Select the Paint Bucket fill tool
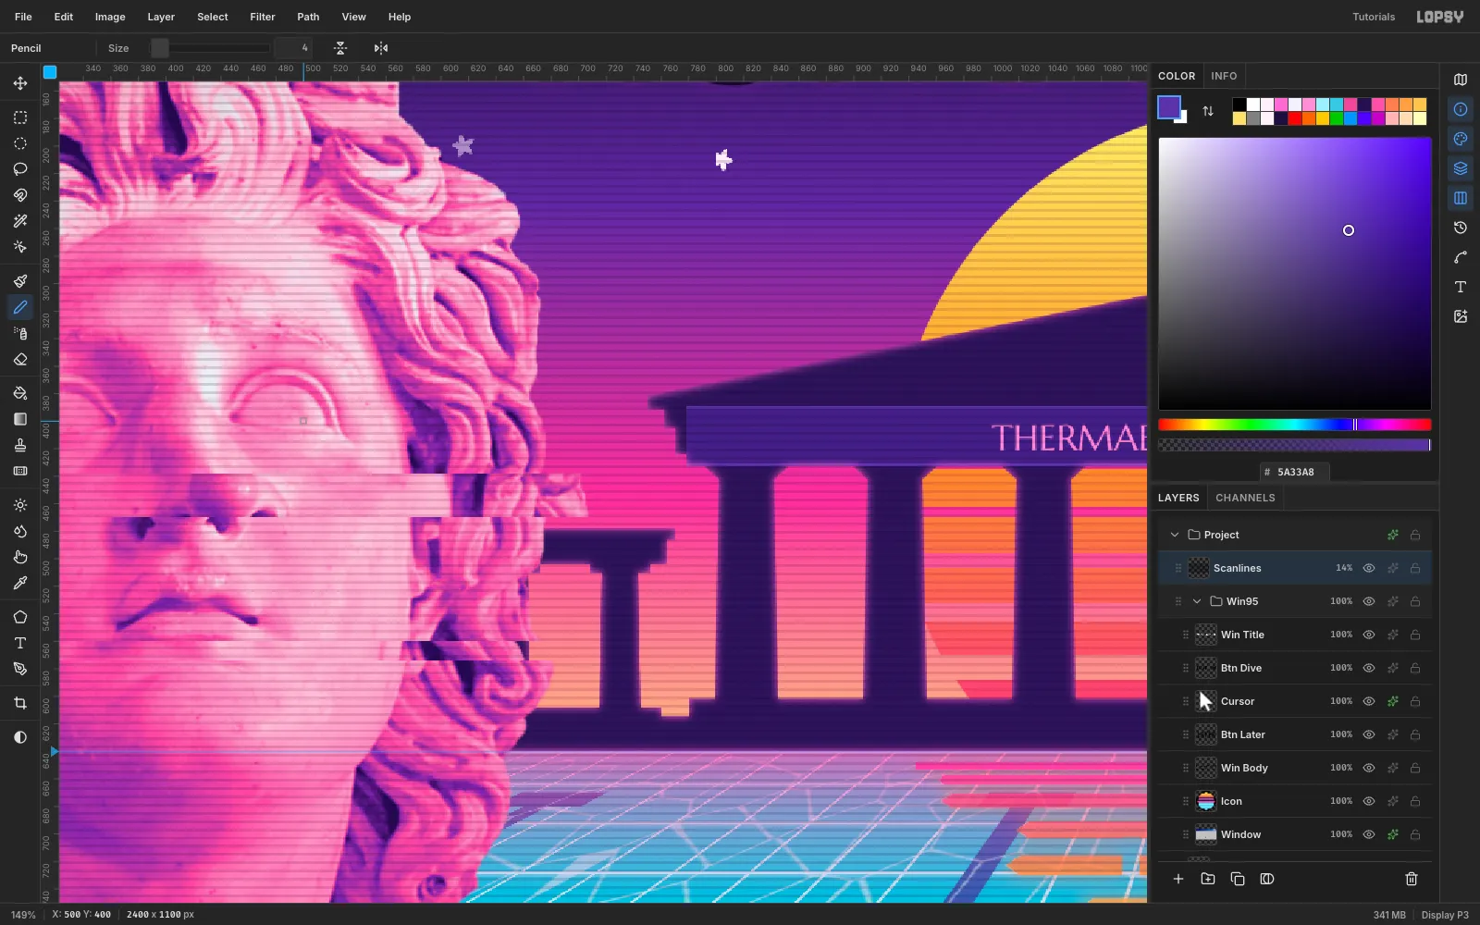Viewport: 1480px width, 925px height. [19, 393]
